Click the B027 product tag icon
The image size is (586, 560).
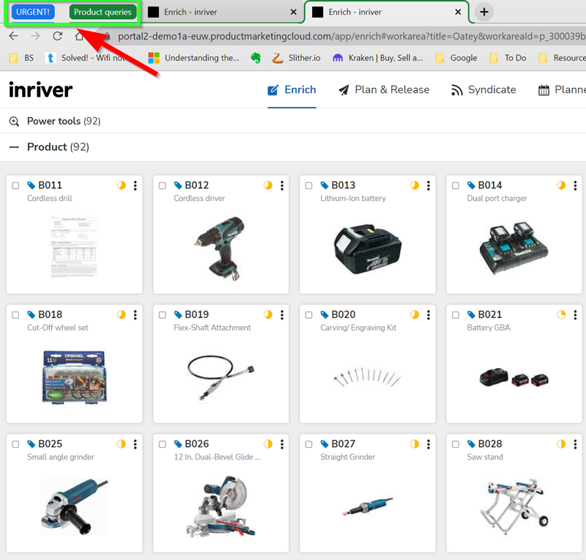click(x=324, y=444)
